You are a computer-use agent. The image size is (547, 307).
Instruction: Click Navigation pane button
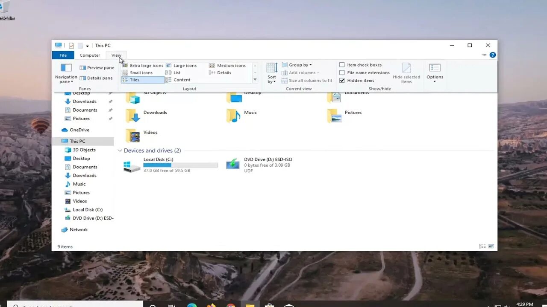point(65,73)
